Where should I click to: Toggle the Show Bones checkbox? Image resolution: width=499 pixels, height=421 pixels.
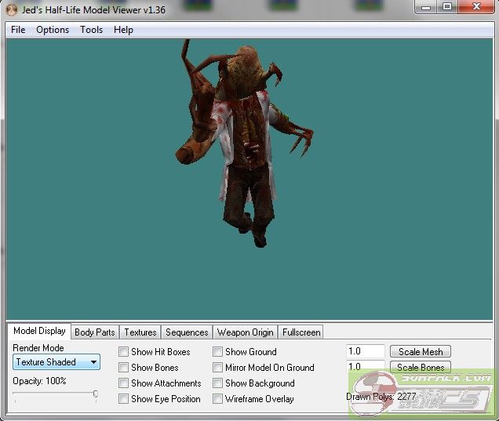pyautogui.click(x=124, y=368)
